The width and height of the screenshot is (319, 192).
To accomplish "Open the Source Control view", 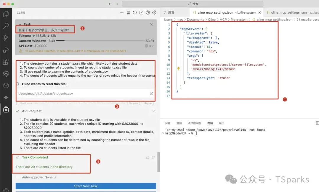I will tap(6, 38).
